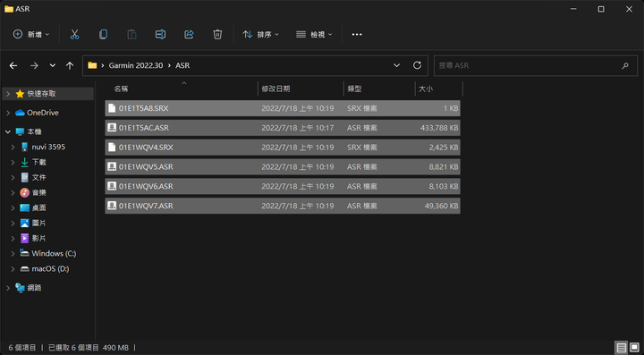Open 文件 folder in sidebar
644x355 pixels.
pos(39,178)
